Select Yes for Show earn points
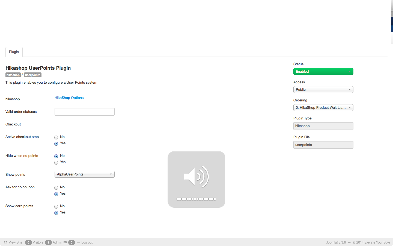Screen dimensions: 393x246 [56, 213]
